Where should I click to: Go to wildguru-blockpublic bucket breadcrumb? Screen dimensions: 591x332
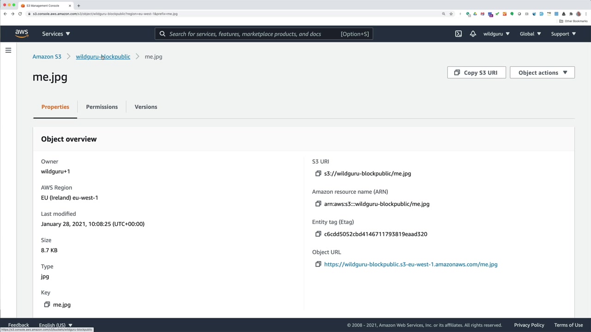103,57
